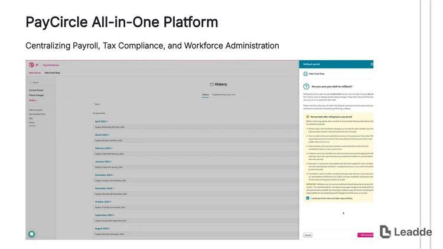
Task: Click the Debs Food Shop company icon in the panel
Action: 305,74
